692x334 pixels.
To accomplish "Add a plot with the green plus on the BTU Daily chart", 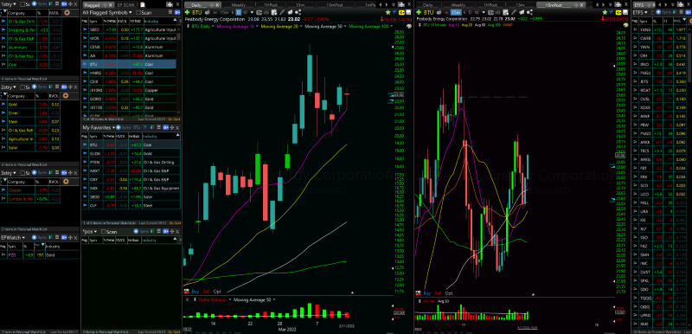I will click(x=187, y=12).
